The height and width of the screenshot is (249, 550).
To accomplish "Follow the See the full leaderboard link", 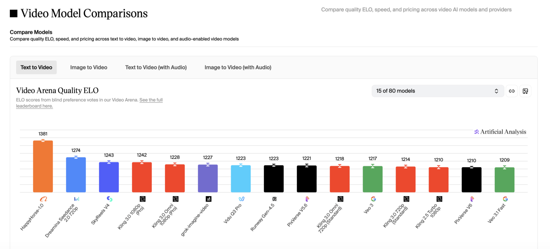I will [x=151, y=100].
